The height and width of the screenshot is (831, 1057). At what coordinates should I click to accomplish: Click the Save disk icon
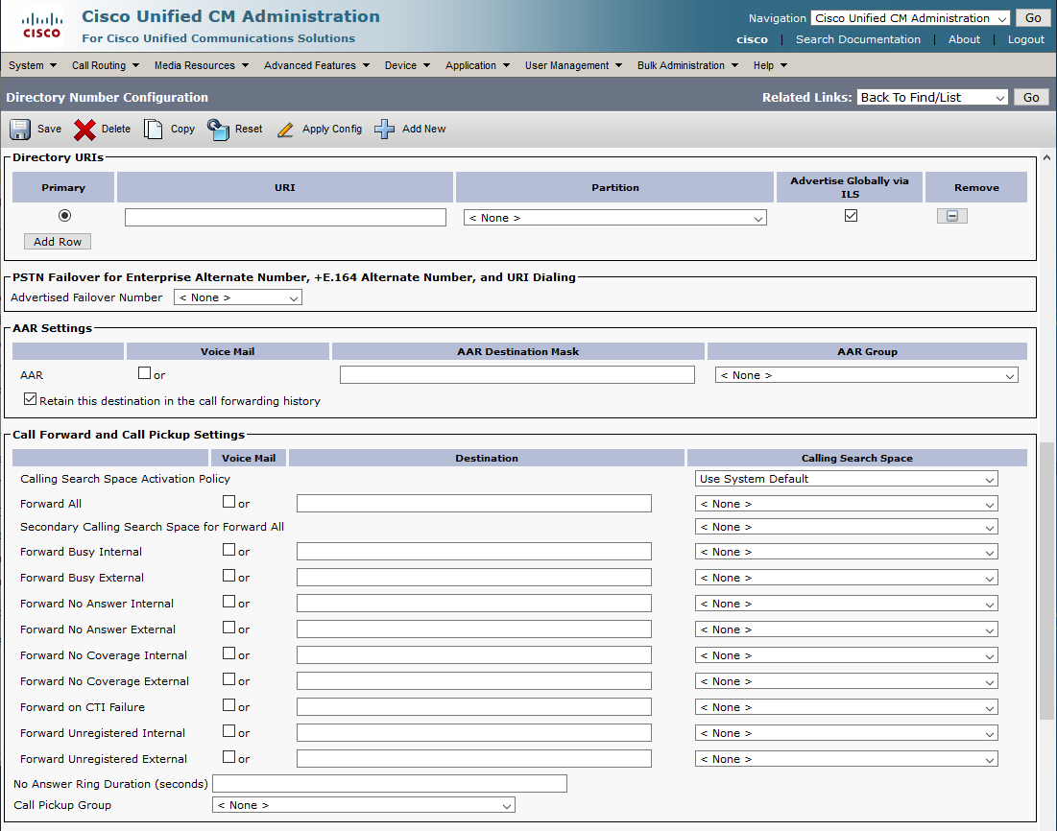[x=21, y=130]
